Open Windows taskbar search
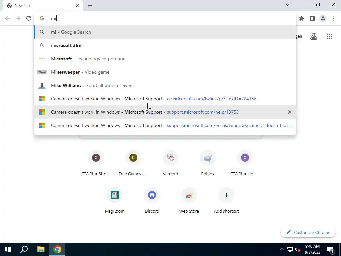This screenshot has width=341, height=256. [x=24, y=249]
